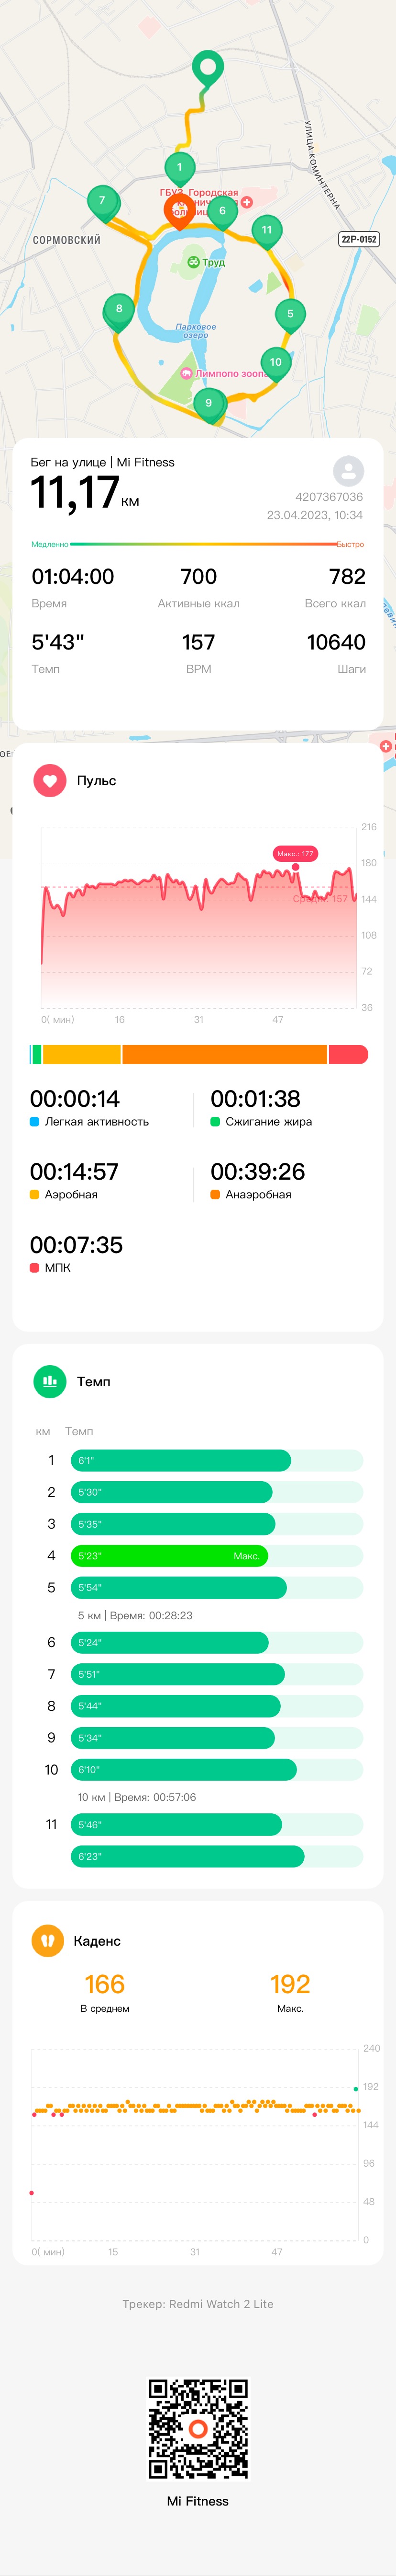This screenshot has height=2576, width=396.
Task: Select kilometer marker 9 on the map
Action: point(209,406)
